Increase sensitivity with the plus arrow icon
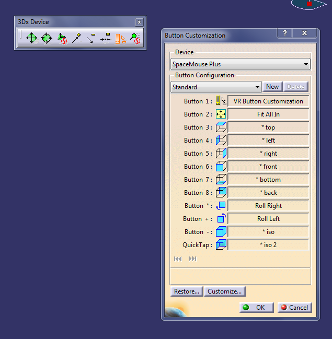This screenshot has height=339, width=332. coord(76,38)
